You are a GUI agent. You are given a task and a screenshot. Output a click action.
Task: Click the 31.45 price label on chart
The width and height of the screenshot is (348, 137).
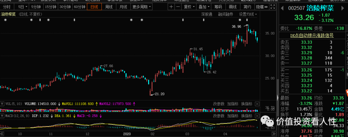198,49
